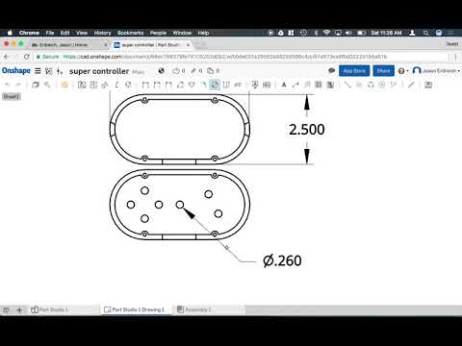462x346 pixels.
Task: Click the Redo arrow in drawing toolbar
Action: click(18, 85)
